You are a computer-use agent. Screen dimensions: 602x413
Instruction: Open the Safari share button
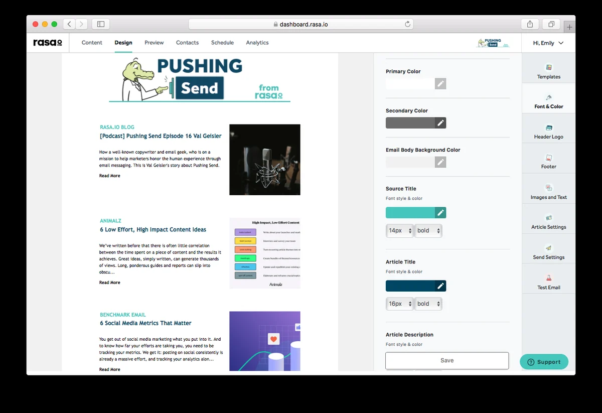(530, 24)
